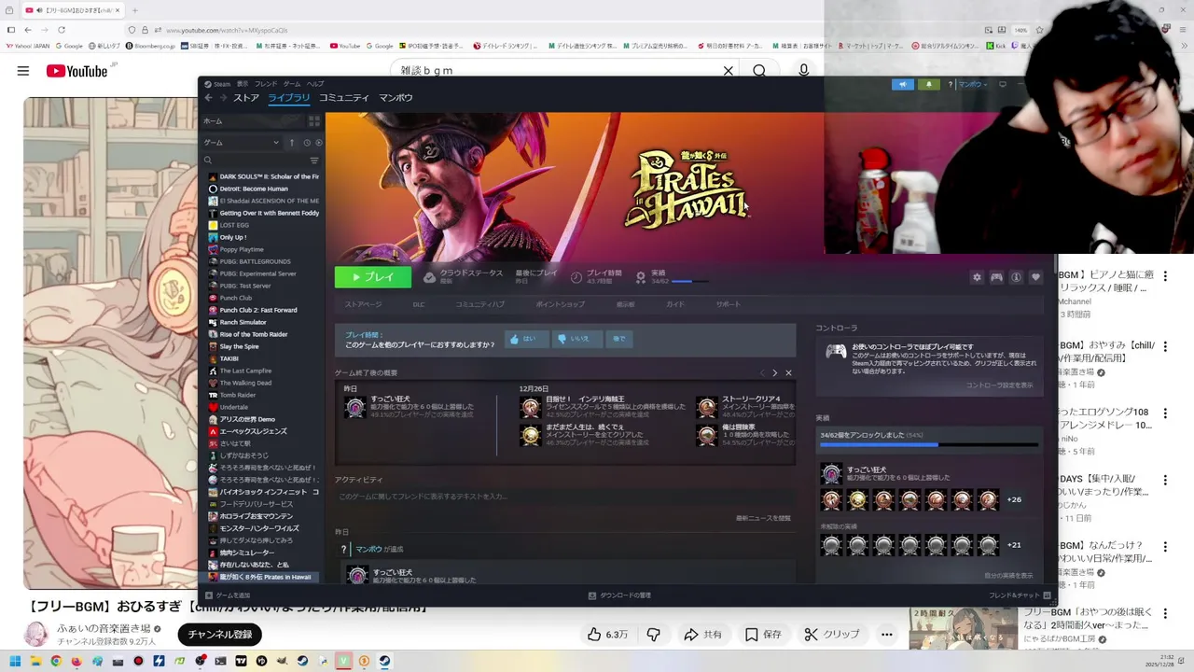Open the Steam menu
Viewport: 1194px width, 672px height.
click(x=218, y=84)
